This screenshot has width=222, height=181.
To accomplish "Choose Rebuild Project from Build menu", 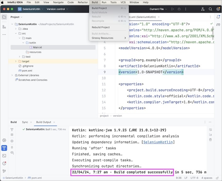I will point(101,27).
